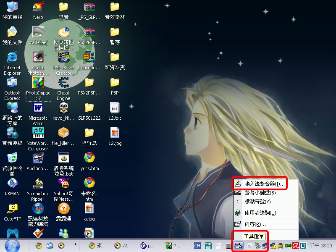Click the red K tray icon
This screenshot has width=336, height=252.
[296, 246]
